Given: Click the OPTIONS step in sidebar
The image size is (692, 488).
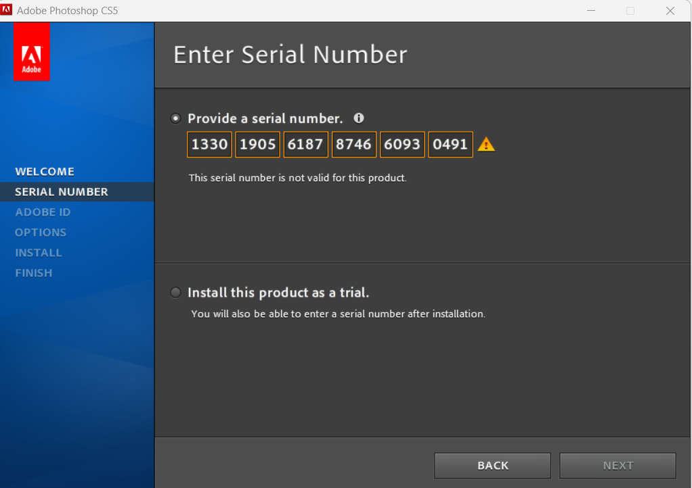Looking at the screenshot, I should (x=41, y=233).
